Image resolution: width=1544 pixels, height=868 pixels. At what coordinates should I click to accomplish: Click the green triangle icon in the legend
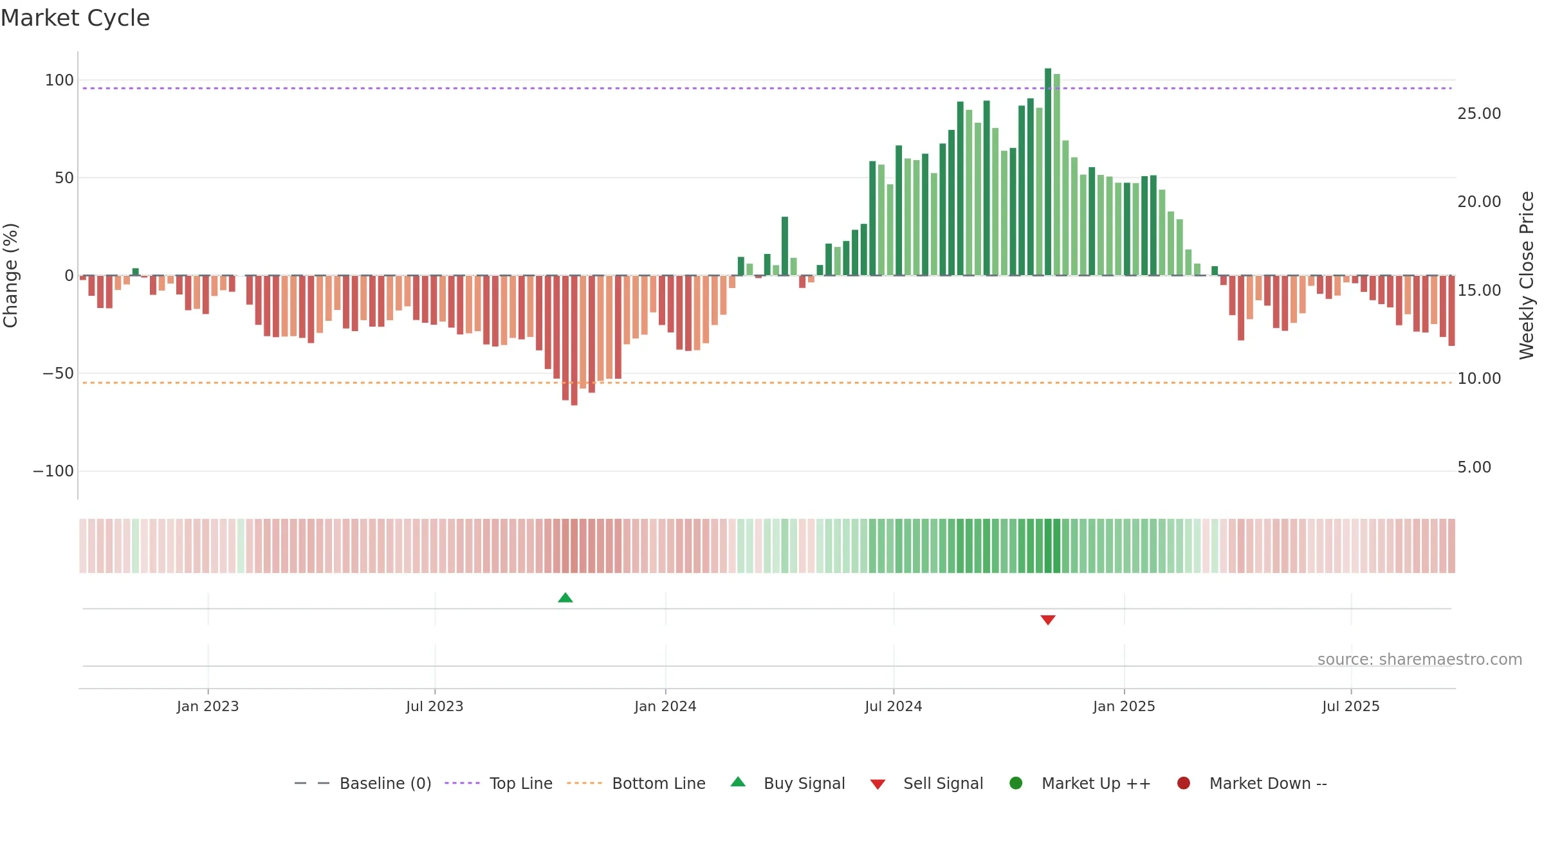[x=739, y=782]
